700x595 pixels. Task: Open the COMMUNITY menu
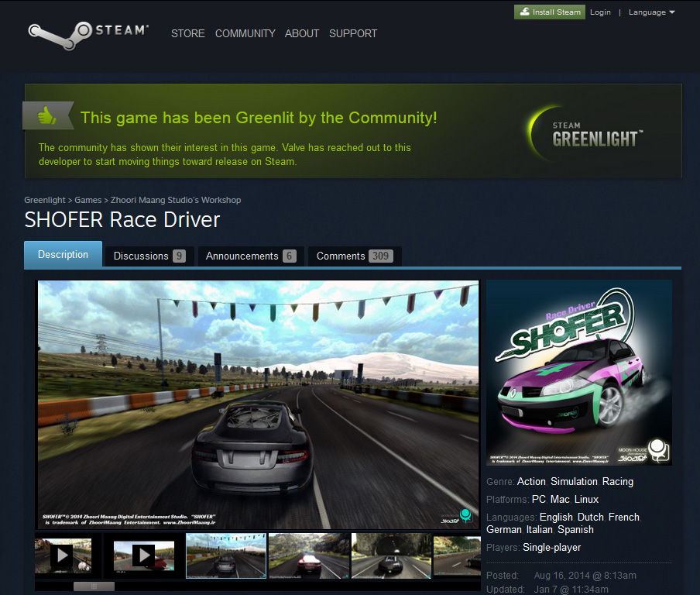[x=245, y=33]
